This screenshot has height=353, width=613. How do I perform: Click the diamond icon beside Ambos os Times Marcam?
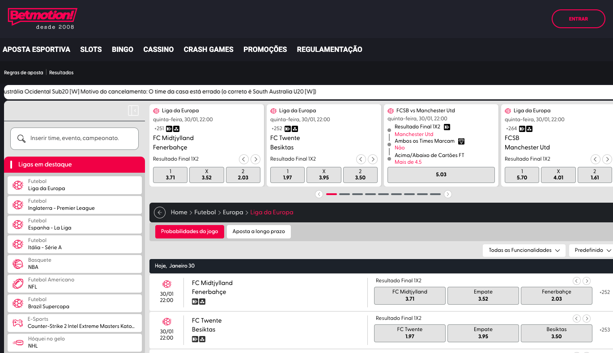pyautogui.click(x=461, y=141)
